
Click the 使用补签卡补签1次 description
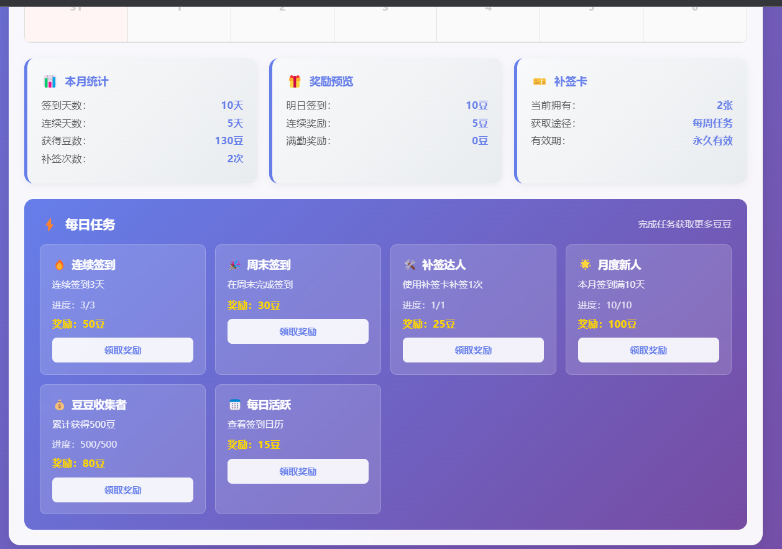443,285
